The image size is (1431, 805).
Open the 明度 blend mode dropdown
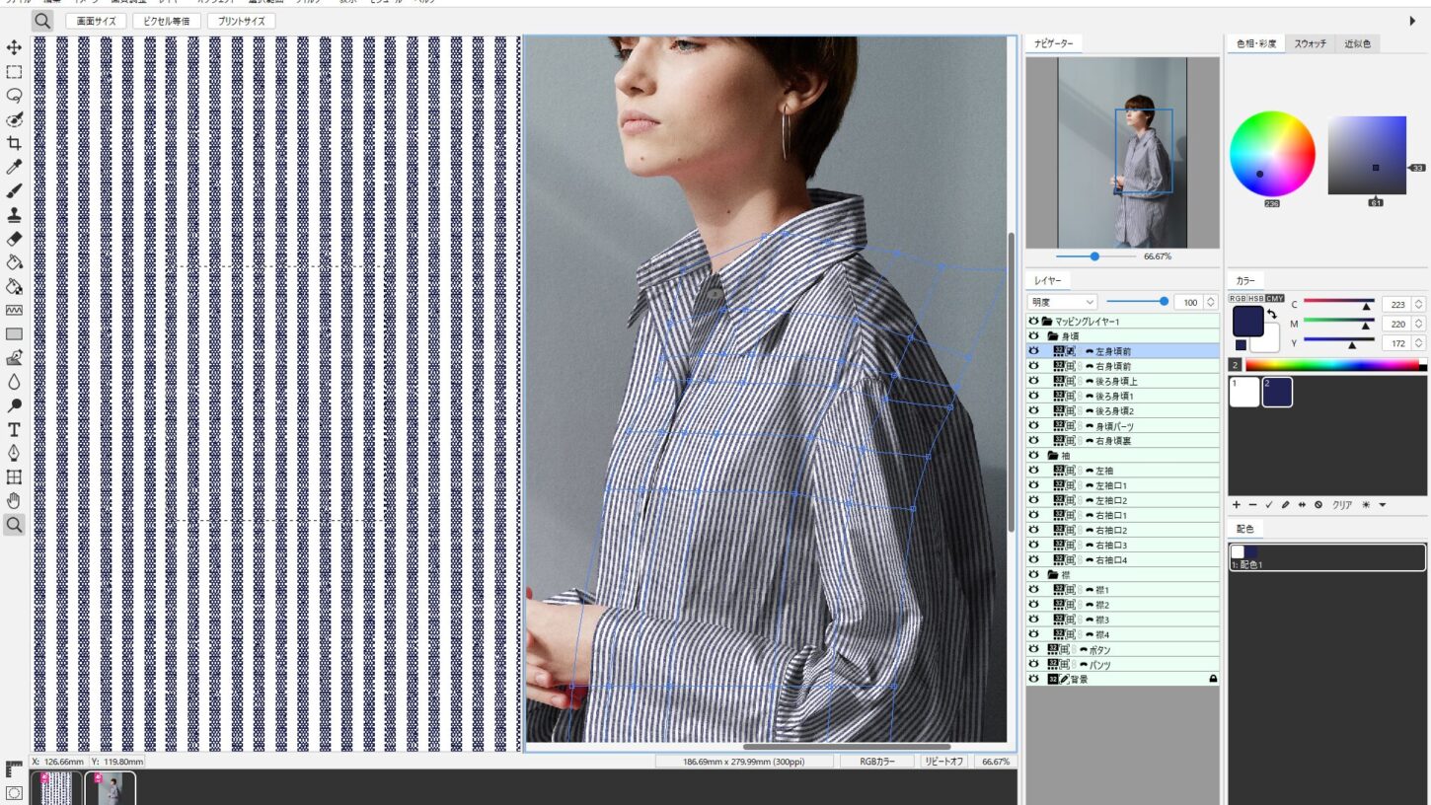[1062, 302]
